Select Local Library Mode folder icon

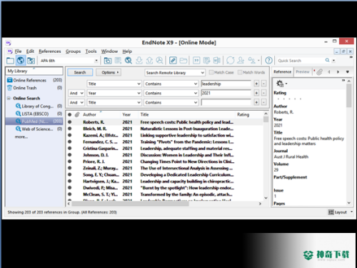pos(10,61)
